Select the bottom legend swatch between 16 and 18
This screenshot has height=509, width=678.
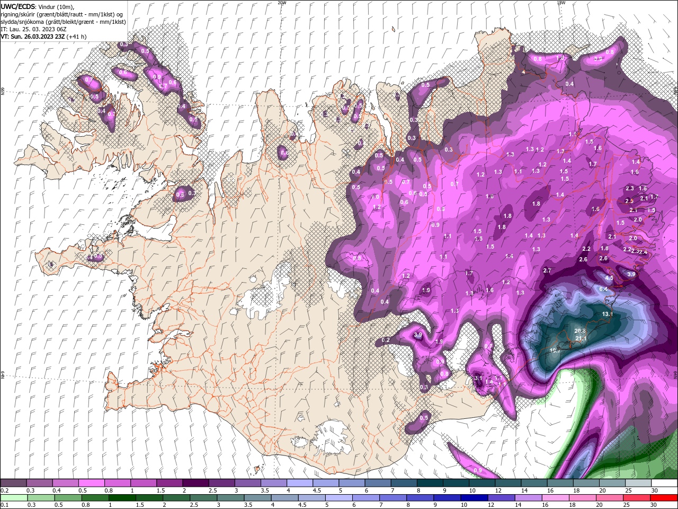pos(556,498)
